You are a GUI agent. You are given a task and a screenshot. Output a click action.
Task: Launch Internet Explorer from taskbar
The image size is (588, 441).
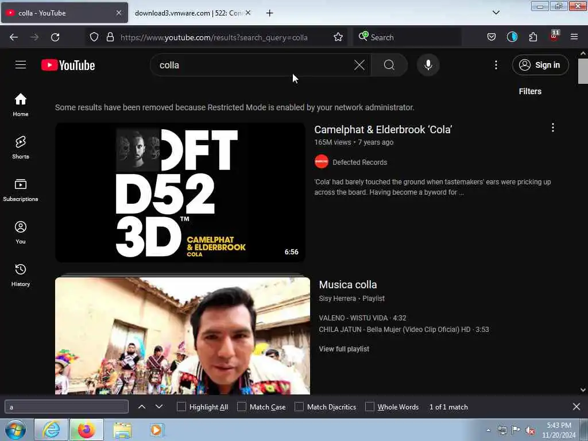51,430
